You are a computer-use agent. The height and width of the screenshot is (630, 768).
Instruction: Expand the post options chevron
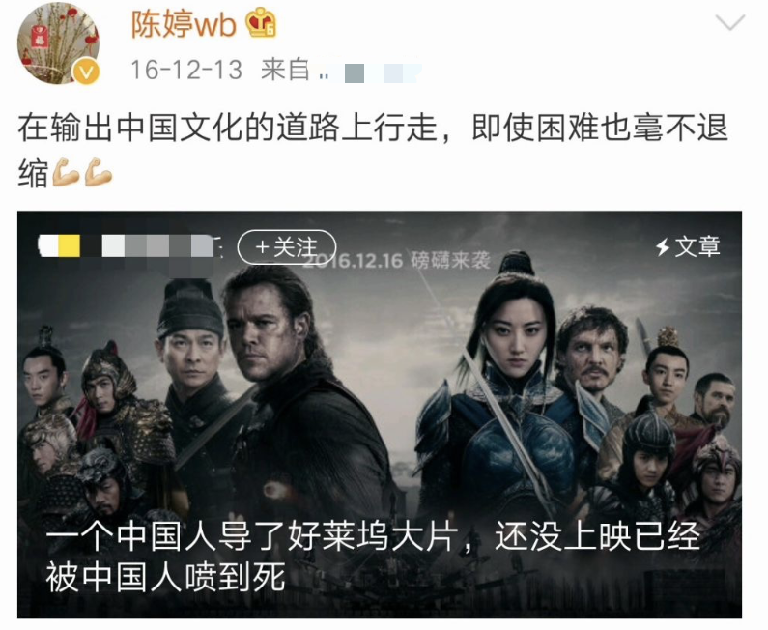tap(729, 22)
